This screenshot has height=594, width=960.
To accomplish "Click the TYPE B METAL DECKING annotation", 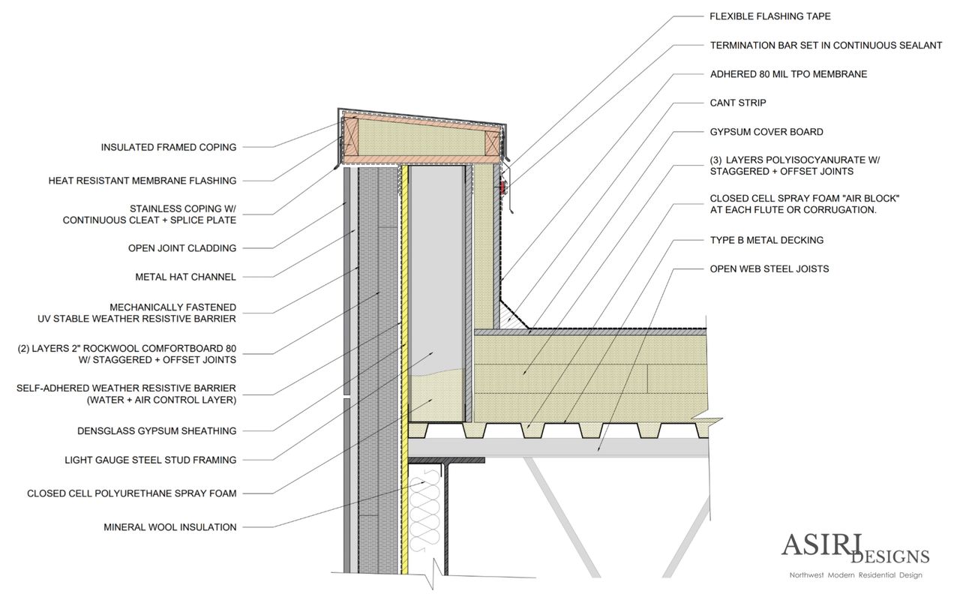I will click(766, 240).
